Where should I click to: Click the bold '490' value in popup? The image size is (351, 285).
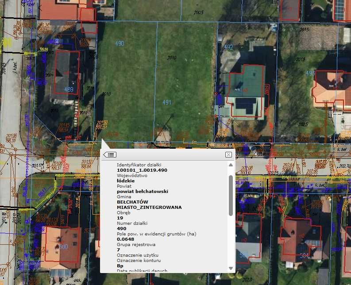(x=122, y=229)
